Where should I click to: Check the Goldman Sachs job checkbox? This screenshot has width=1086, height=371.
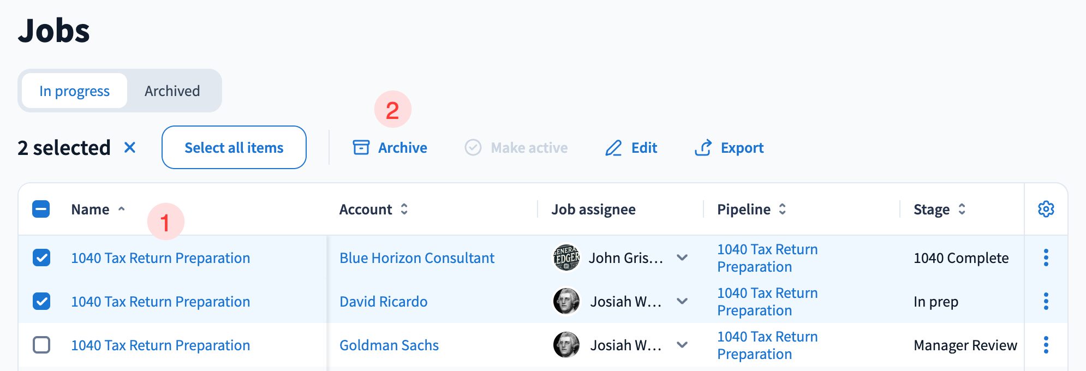point(41,345)
